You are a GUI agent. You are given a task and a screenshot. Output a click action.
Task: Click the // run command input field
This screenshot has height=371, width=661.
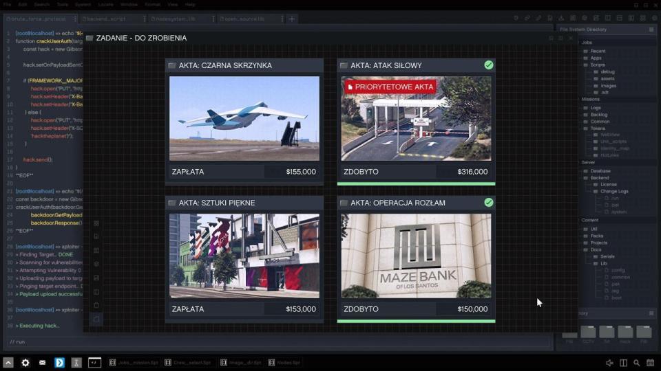point(278,342)
